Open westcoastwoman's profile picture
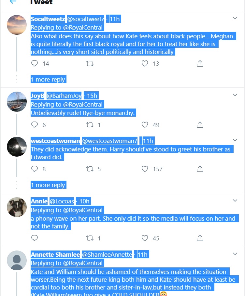245x296 pixels. point(17,147)
